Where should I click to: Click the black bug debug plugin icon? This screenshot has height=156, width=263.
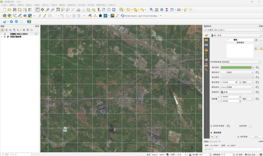pyautogui.click(x=100, y=16)
